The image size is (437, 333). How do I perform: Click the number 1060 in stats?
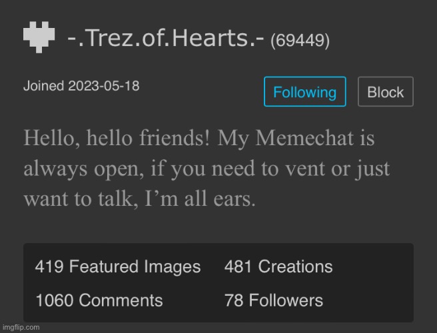point(55,300)
